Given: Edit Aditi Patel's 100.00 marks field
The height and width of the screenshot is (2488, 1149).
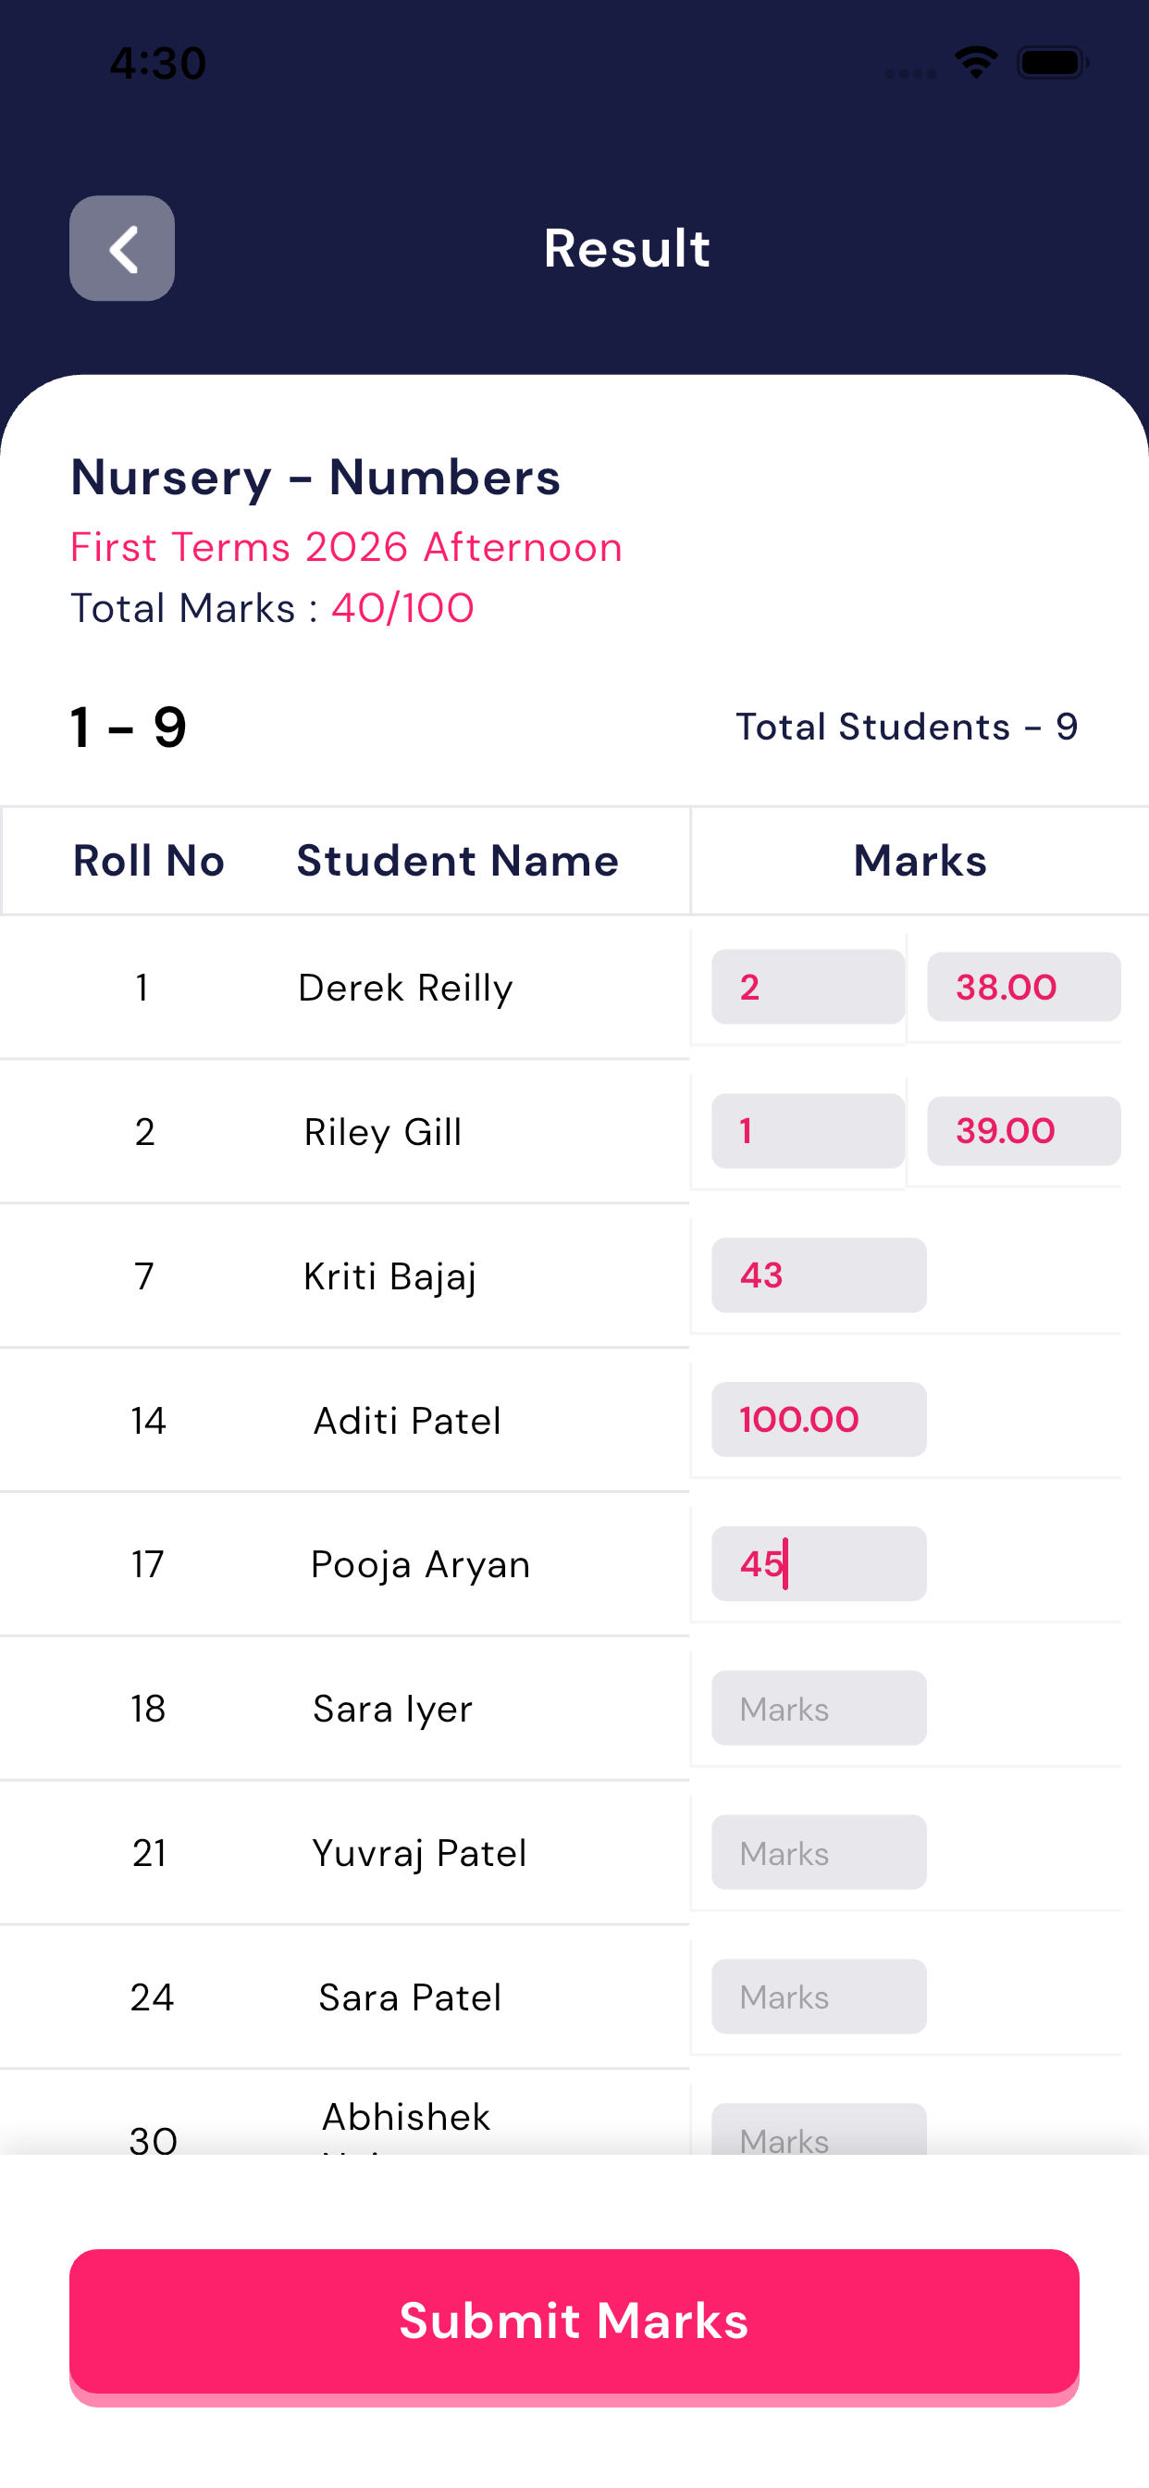Looking at the screenshot, I should click(x=818, y=1419).
